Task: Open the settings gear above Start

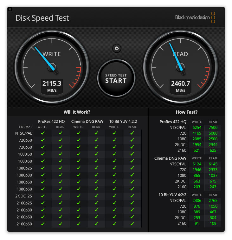Action: [x=117, y=48]
